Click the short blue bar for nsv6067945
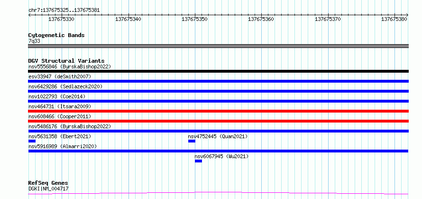Screen dimensions: 422x199 [x=198, y=161]
